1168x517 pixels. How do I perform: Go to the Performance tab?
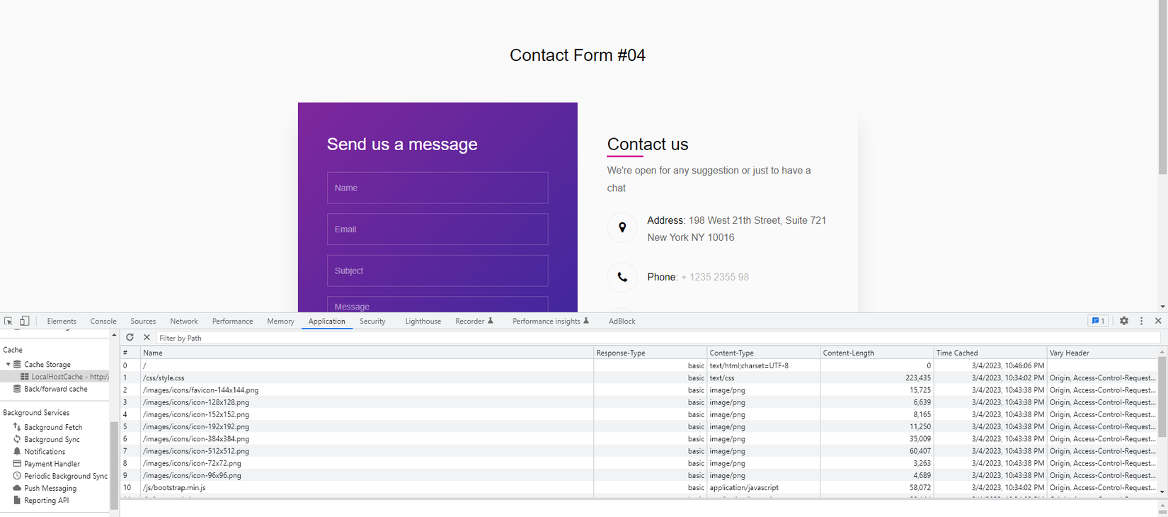point(232,321)
